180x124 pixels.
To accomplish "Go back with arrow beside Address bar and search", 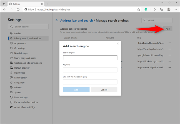I will pos(57,20).
